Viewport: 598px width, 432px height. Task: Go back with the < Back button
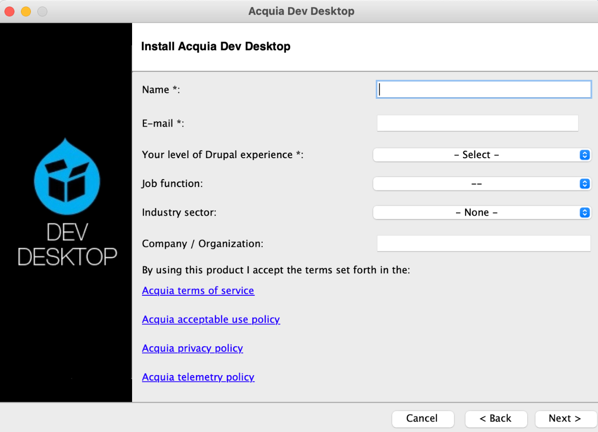coord(496,419)
